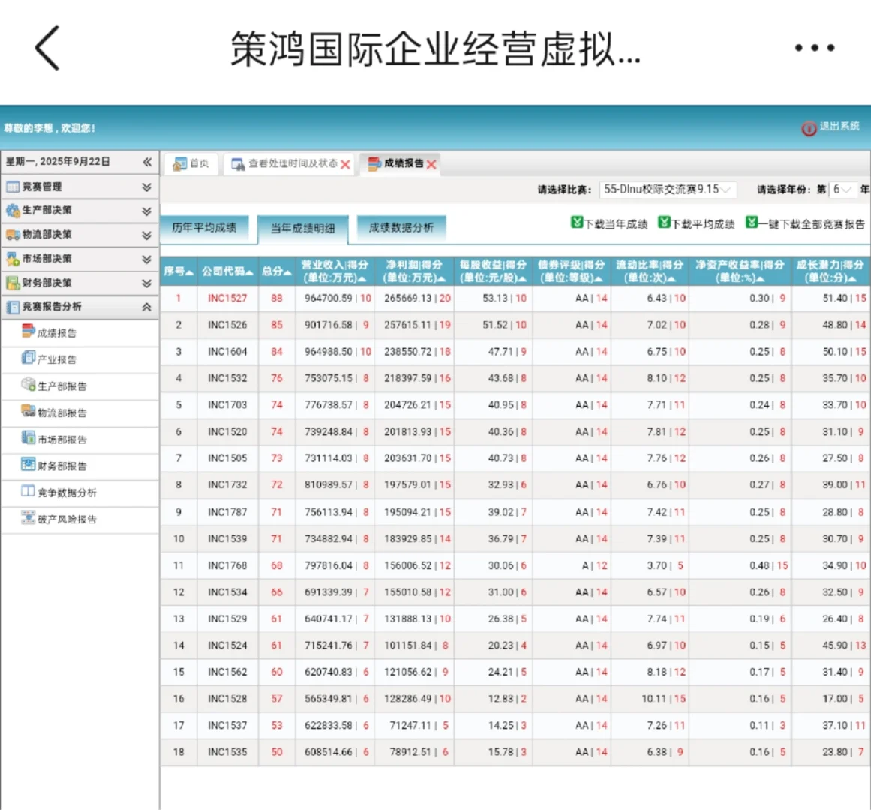Click the red 退出系统 power icon
The width and height of the screenshot is (871, 810).
coord(809,129)
